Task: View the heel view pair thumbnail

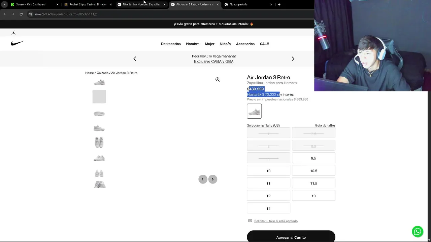Action: (99, 173)
